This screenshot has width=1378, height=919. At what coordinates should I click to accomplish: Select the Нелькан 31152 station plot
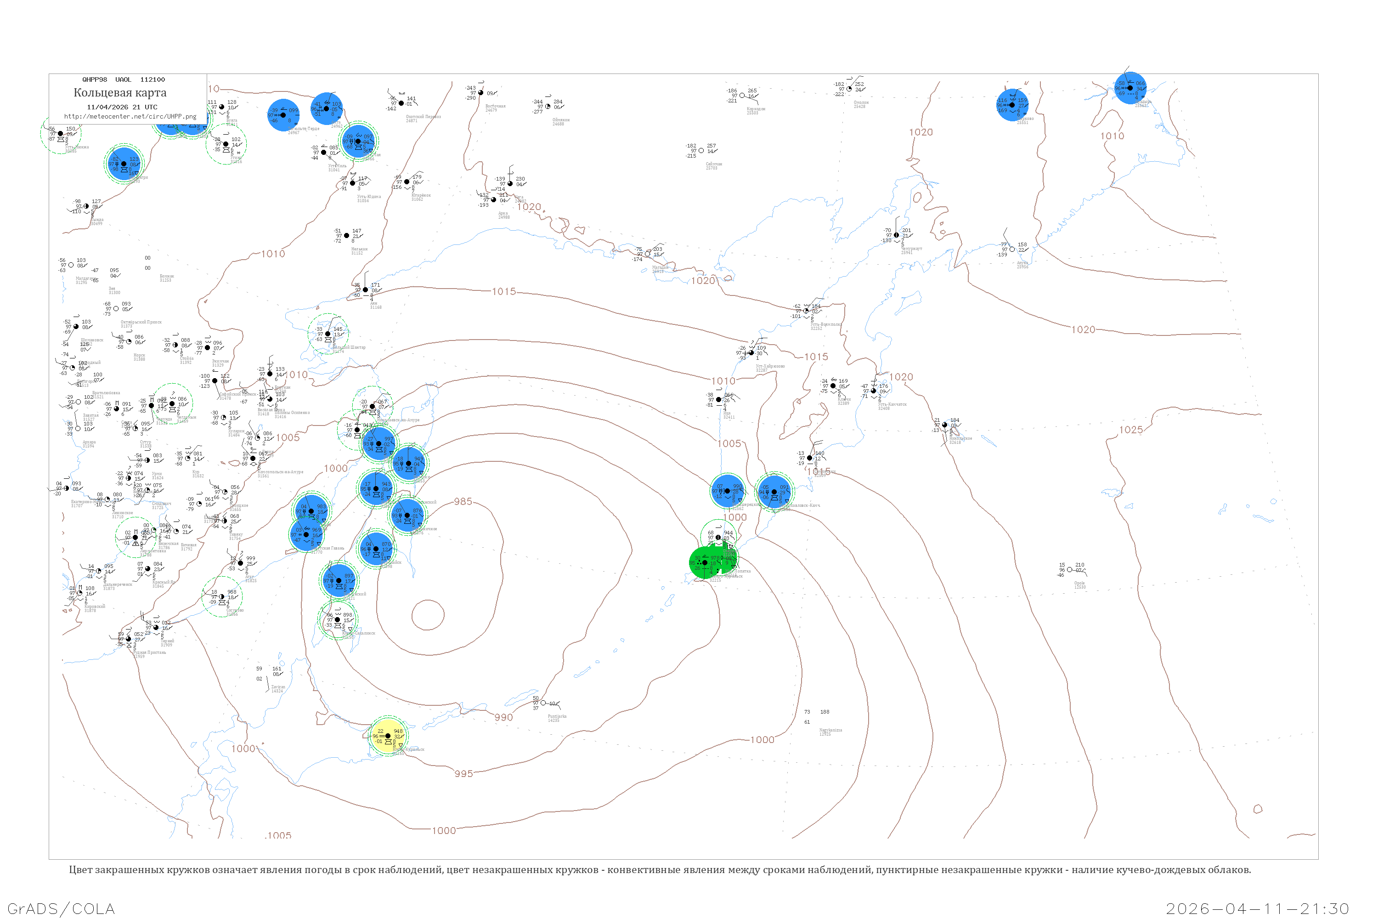pos(346,236)
